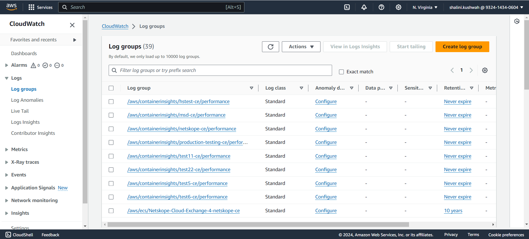Viewport: 529px width, 239px height.
Task: Expand the Metrics section
Action: [7, 149]
